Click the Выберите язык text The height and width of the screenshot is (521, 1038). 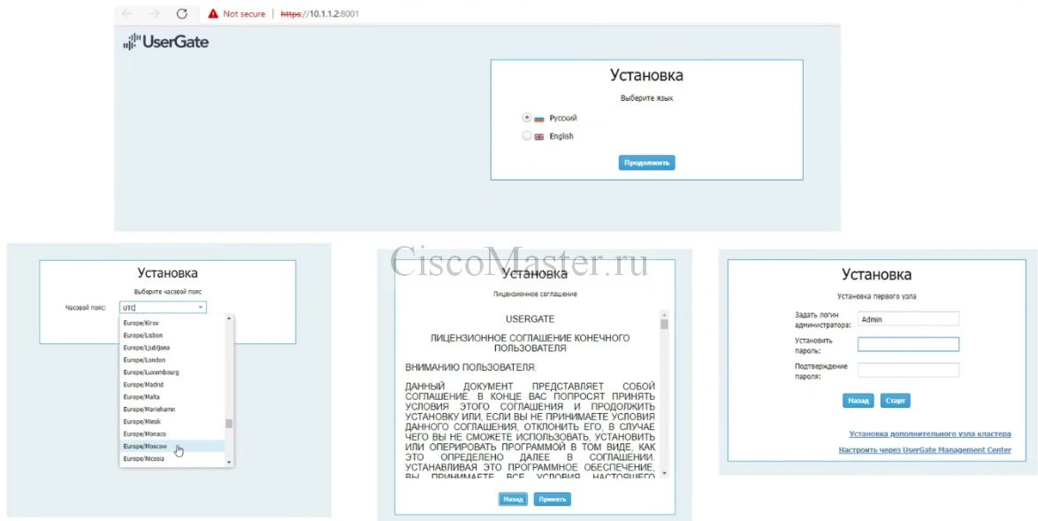[x=647, y=99]
